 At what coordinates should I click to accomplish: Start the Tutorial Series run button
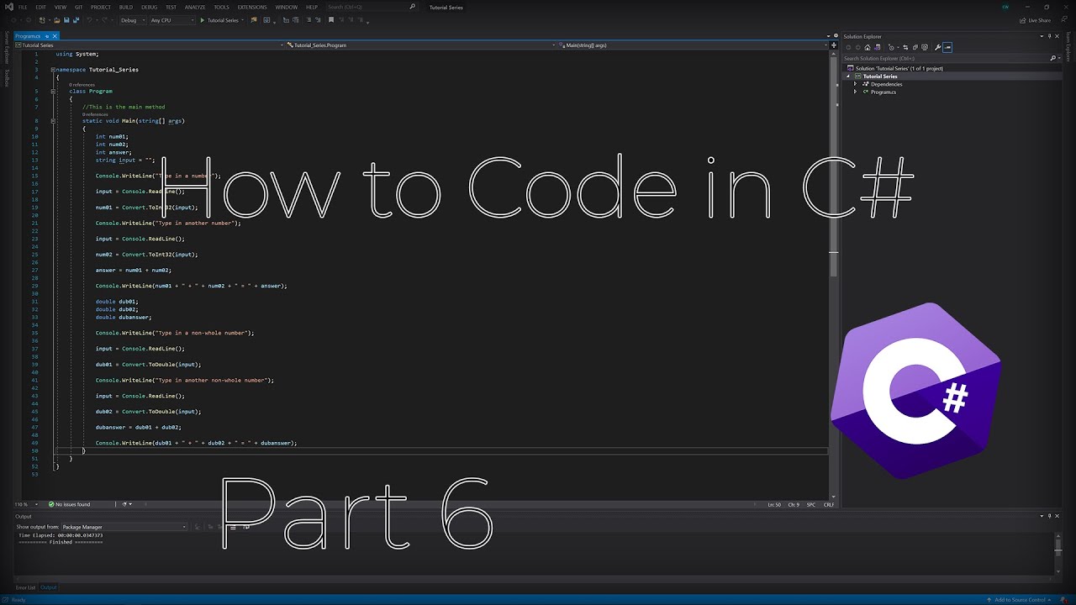219,20
